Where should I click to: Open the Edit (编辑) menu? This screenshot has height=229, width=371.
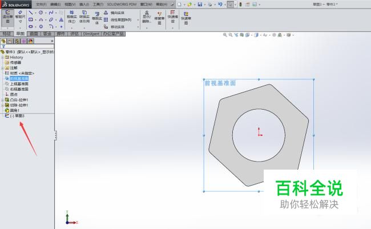coord(55,4)
